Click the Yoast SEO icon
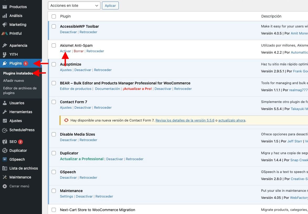Screen dimensions: 308x214 pos(5,142)
